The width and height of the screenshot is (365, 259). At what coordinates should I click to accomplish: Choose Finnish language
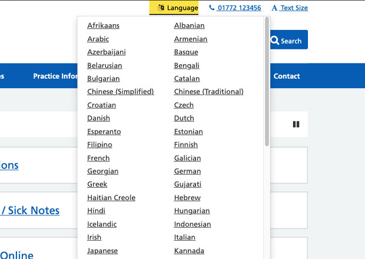pyautogui.click(x=186, y=145)
